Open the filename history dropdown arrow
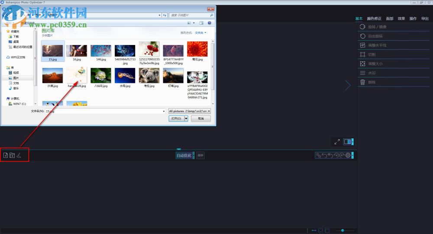This screenshot has width=433, height=234. [x=164, y=111]
